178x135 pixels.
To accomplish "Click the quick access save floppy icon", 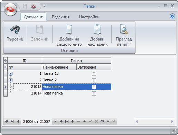I will point(25,6).
